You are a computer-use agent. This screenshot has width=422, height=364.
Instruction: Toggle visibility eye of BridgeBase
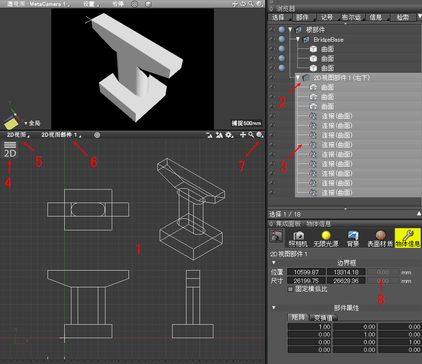pyautogui.click(x=272, y=39)
